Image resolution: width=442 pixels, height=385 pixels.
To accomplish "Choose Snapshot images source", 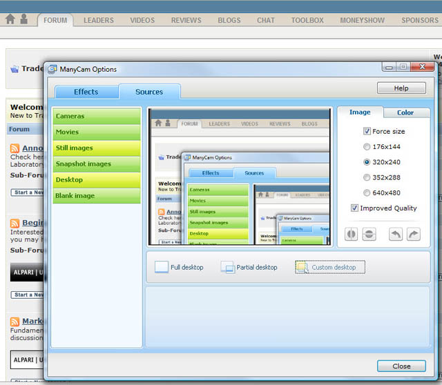I will [97, 164].
